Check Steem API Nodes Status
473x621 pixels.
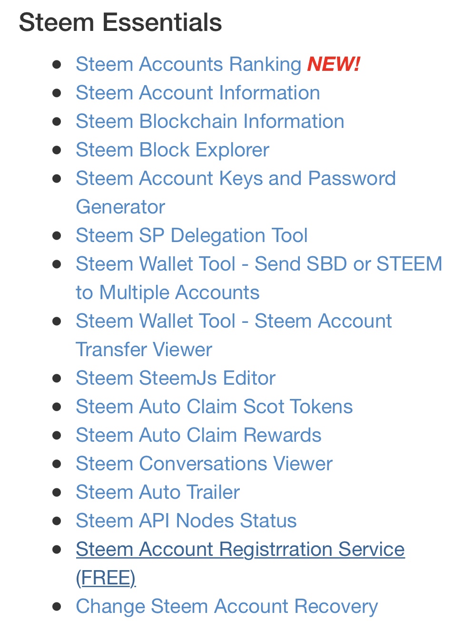pyautogui.click(x=186, y=521)
